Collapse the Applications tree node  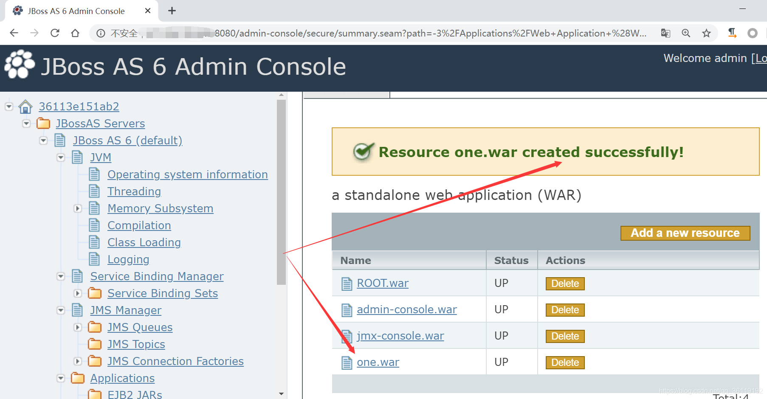pos(61,378)
